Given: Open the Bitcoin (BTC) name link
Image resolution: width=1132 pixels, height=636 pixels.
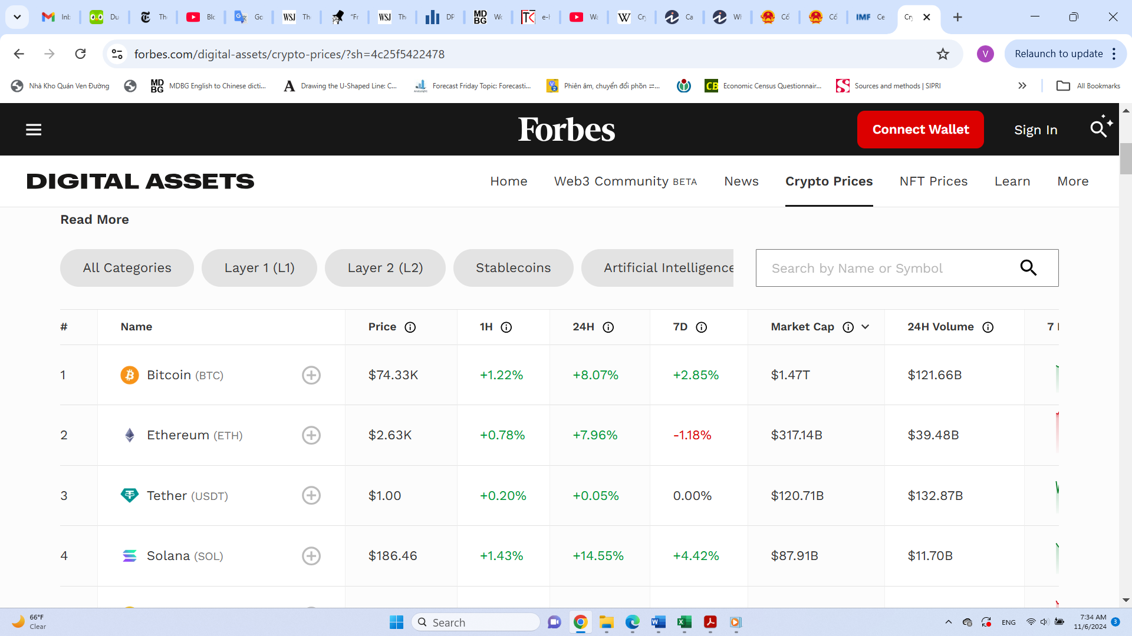Looking at the screenshot, I should (x=185, y=375).
